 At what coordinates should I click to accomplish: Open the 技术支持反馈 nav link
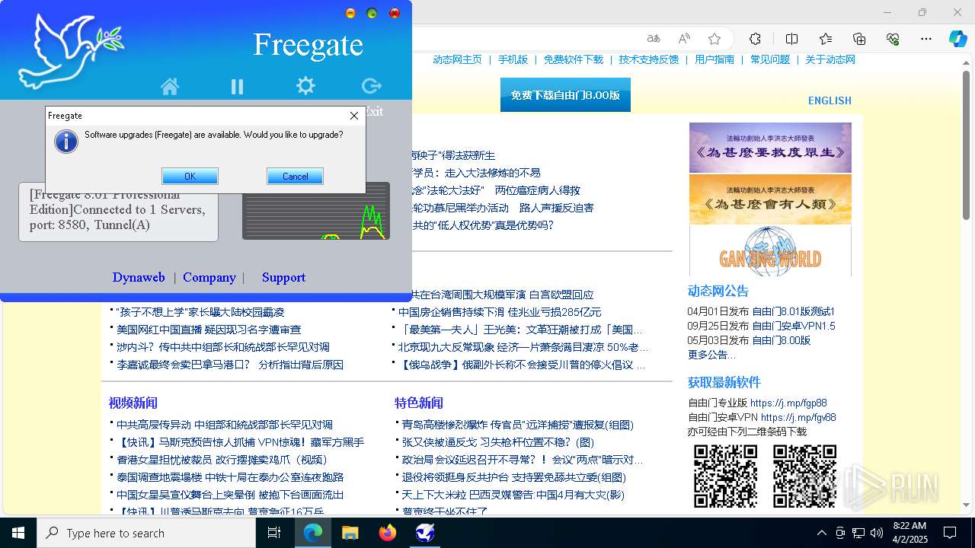pos(648,59)
